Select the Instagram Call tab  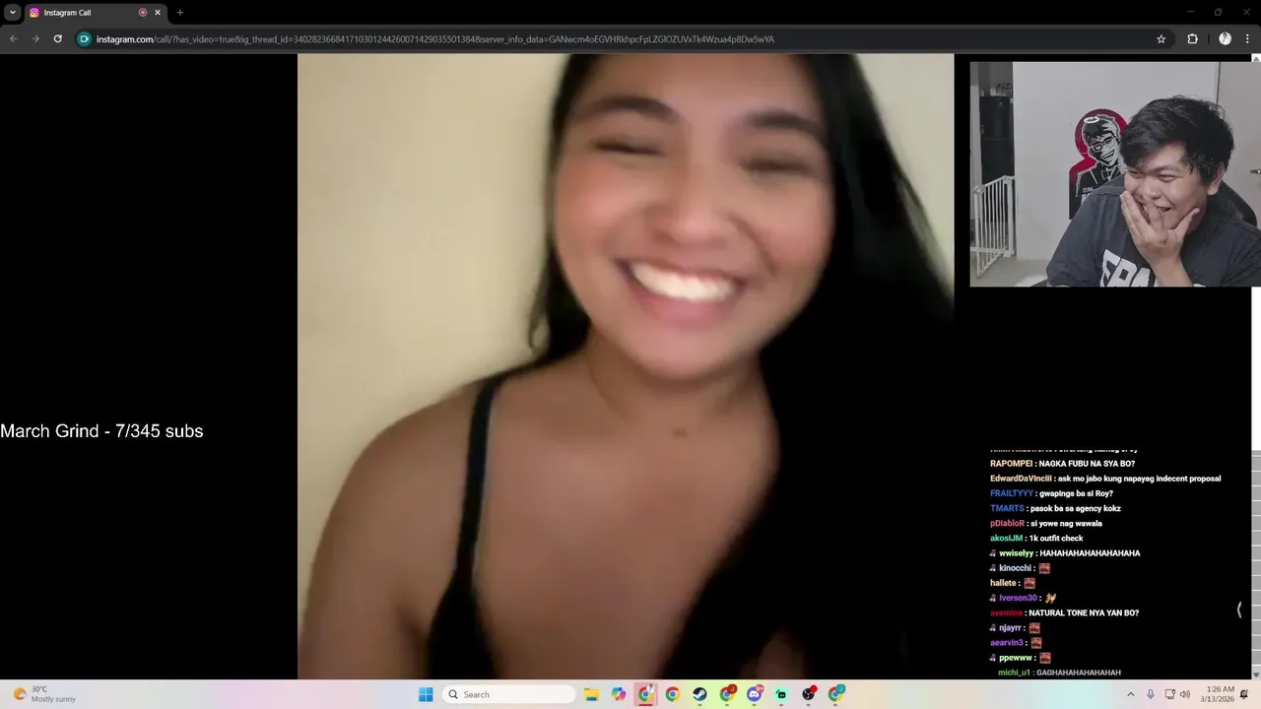click(x=94, y=13)
